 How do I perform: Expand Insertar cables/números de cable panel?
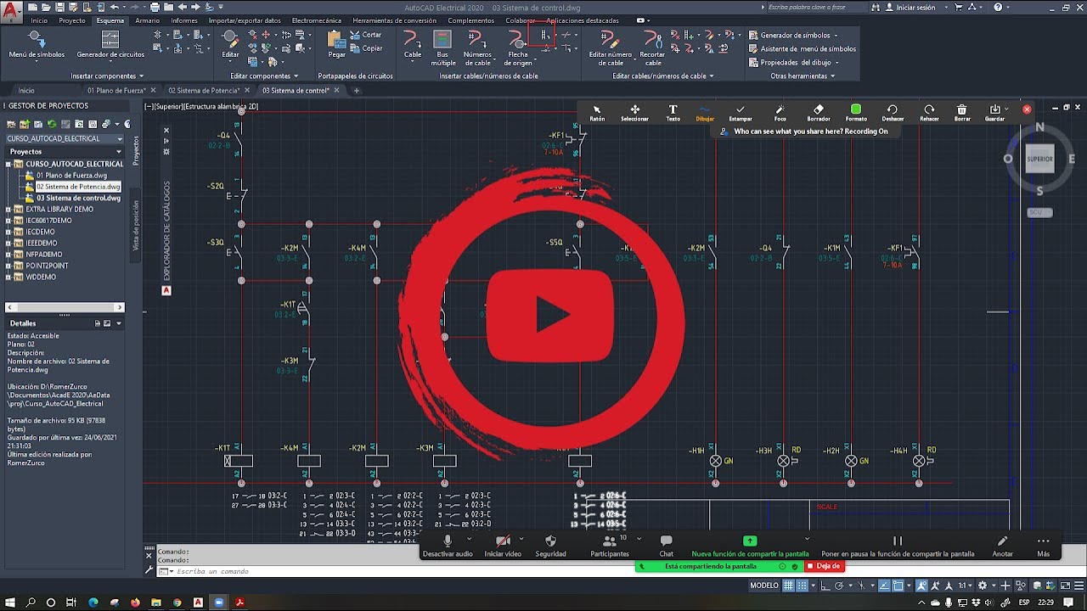point(488,76)
